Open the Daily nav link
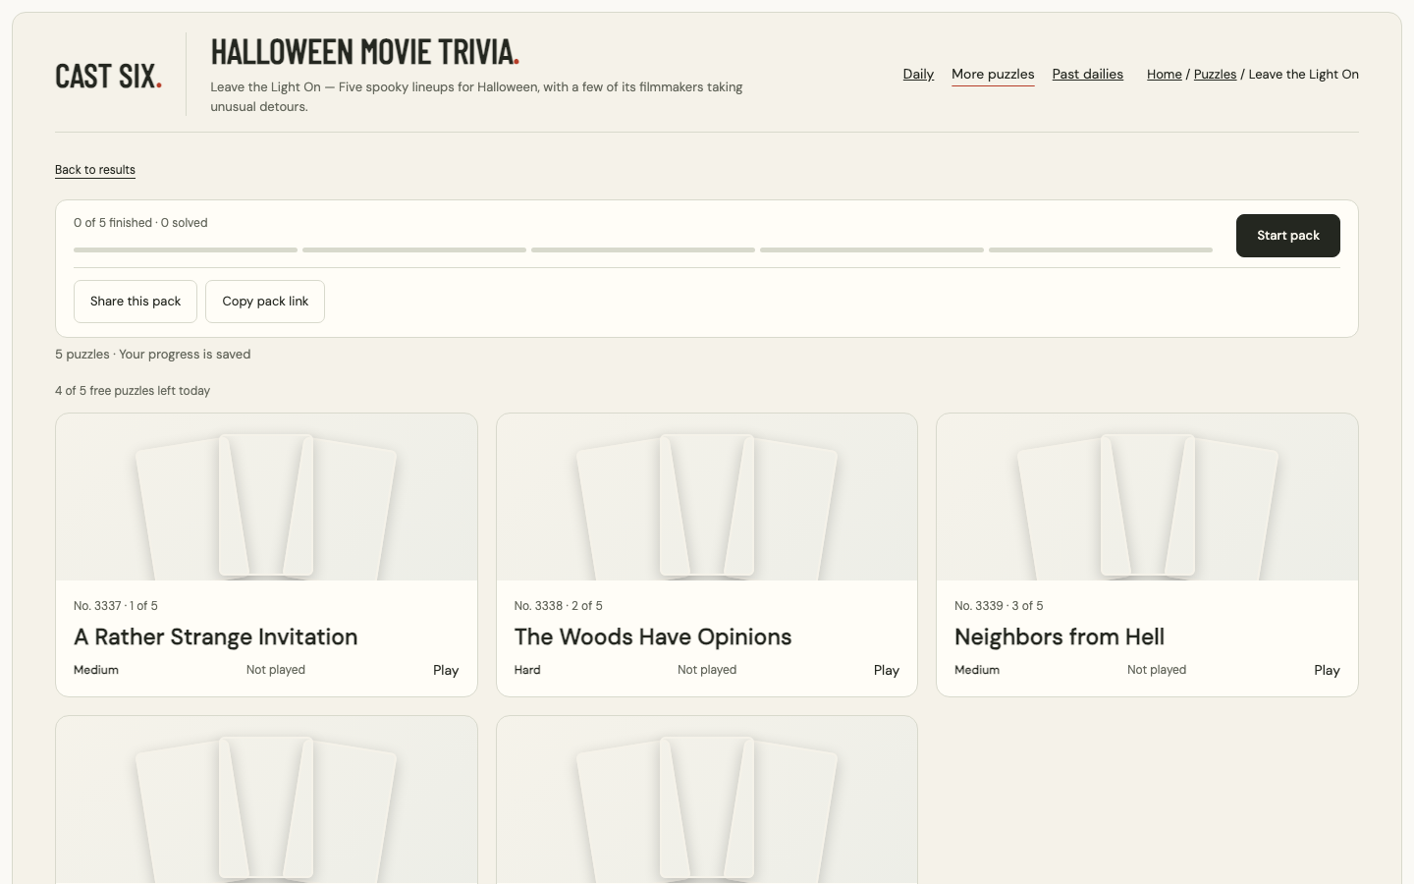The image size is (1414, 884). (918, 74)
